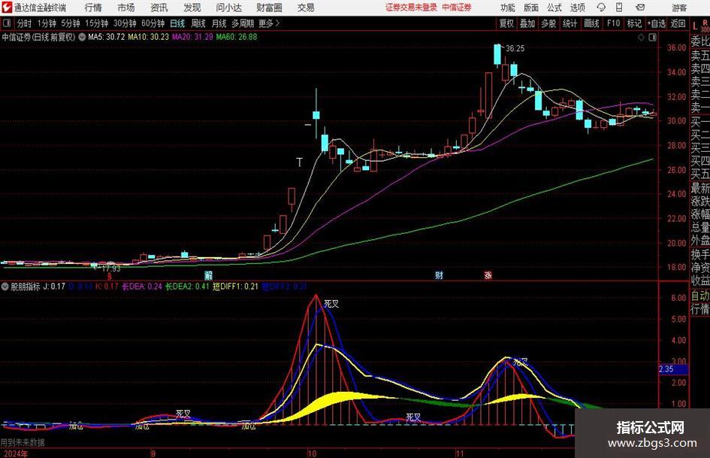Screen dimensions: 710x458
Task: Click the 多股 multi-stock button
Action: 548,23
